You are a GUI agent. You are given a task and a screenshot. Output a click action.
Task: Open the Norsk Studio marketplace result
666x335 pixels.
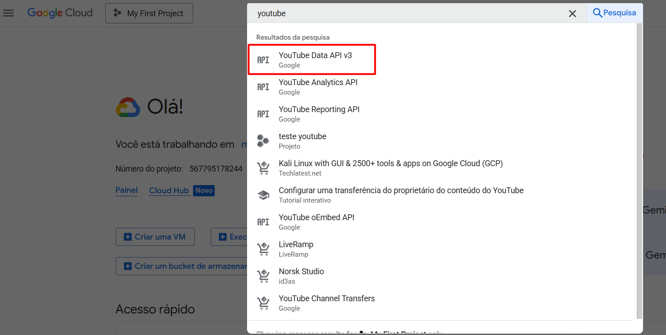pos(442,276)
